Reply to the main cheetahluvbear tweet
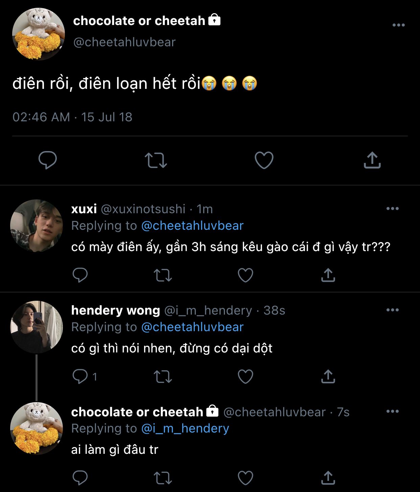The width and height of the screenshot is (420, 492). point(47,160)
